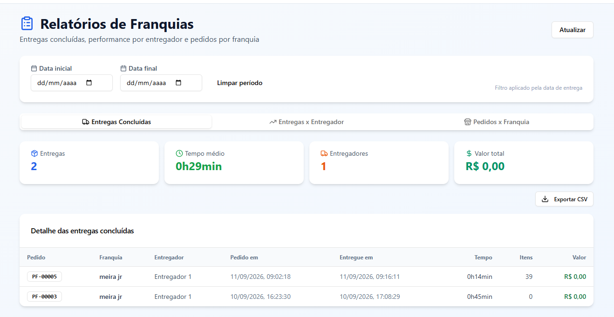
Task: Open the date picker in Data inicial field
Action: tap(89, 83)
